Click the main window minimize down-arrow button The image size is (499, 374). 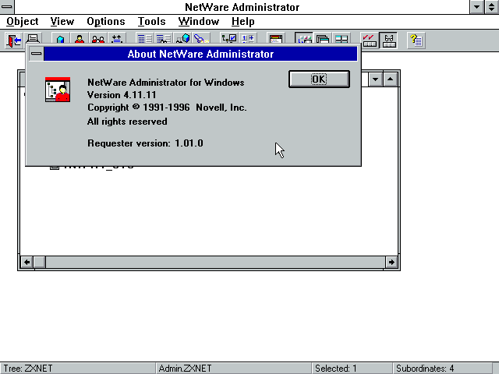[476, 7]
